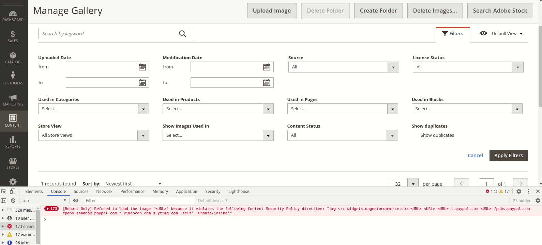Open the Marketing megaphone icon
The image size is (542, 245).
pos(13,97)
